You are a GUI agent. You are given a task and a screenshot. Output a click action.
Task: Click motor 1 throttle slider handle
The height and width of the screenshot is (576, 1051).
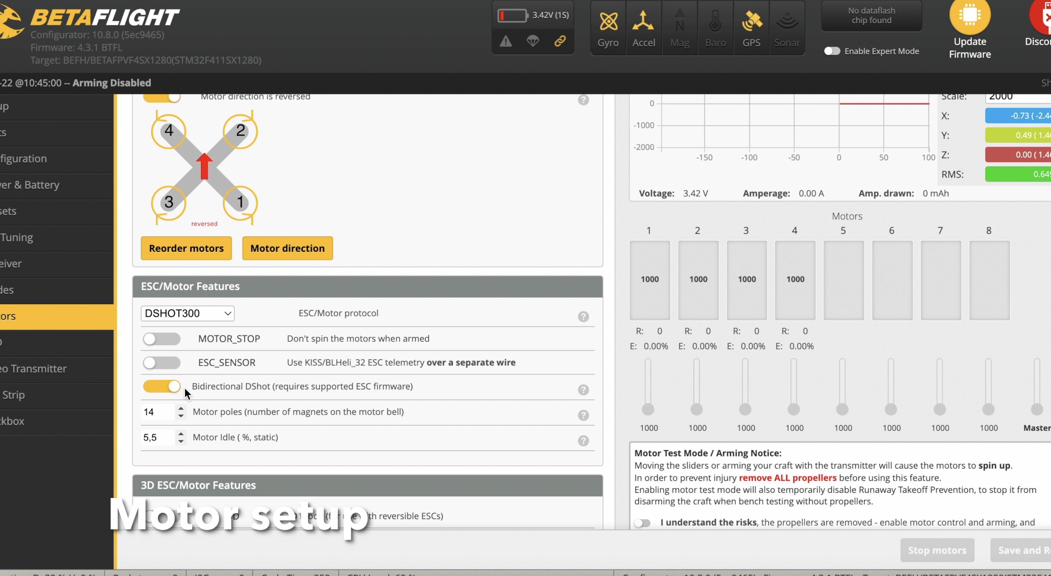648,409
